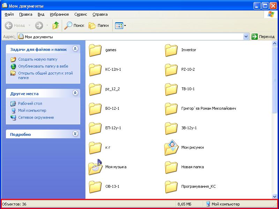Image resolution: width=279 pixels, height=209 pixels.
Task: Open the Вид menu
Action: click(41, 14)
